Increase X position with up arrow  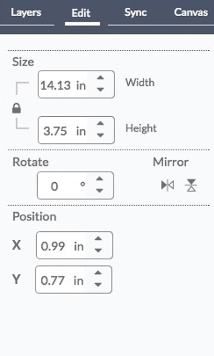pos(98,239)
